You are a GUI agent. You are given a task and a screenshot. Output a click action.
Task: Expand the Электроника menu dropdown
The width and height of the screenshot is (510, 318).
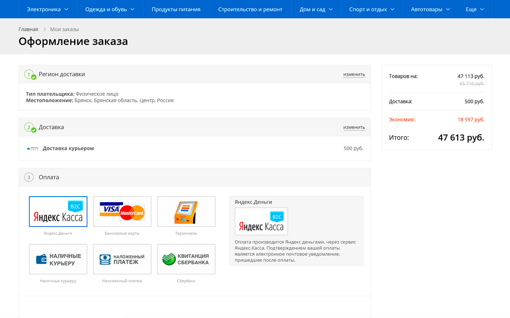tap(48, 9)
